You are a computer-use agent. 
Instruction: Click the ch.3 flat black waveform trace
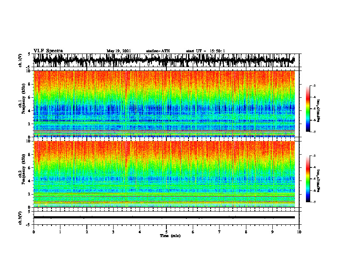(164, 218)
